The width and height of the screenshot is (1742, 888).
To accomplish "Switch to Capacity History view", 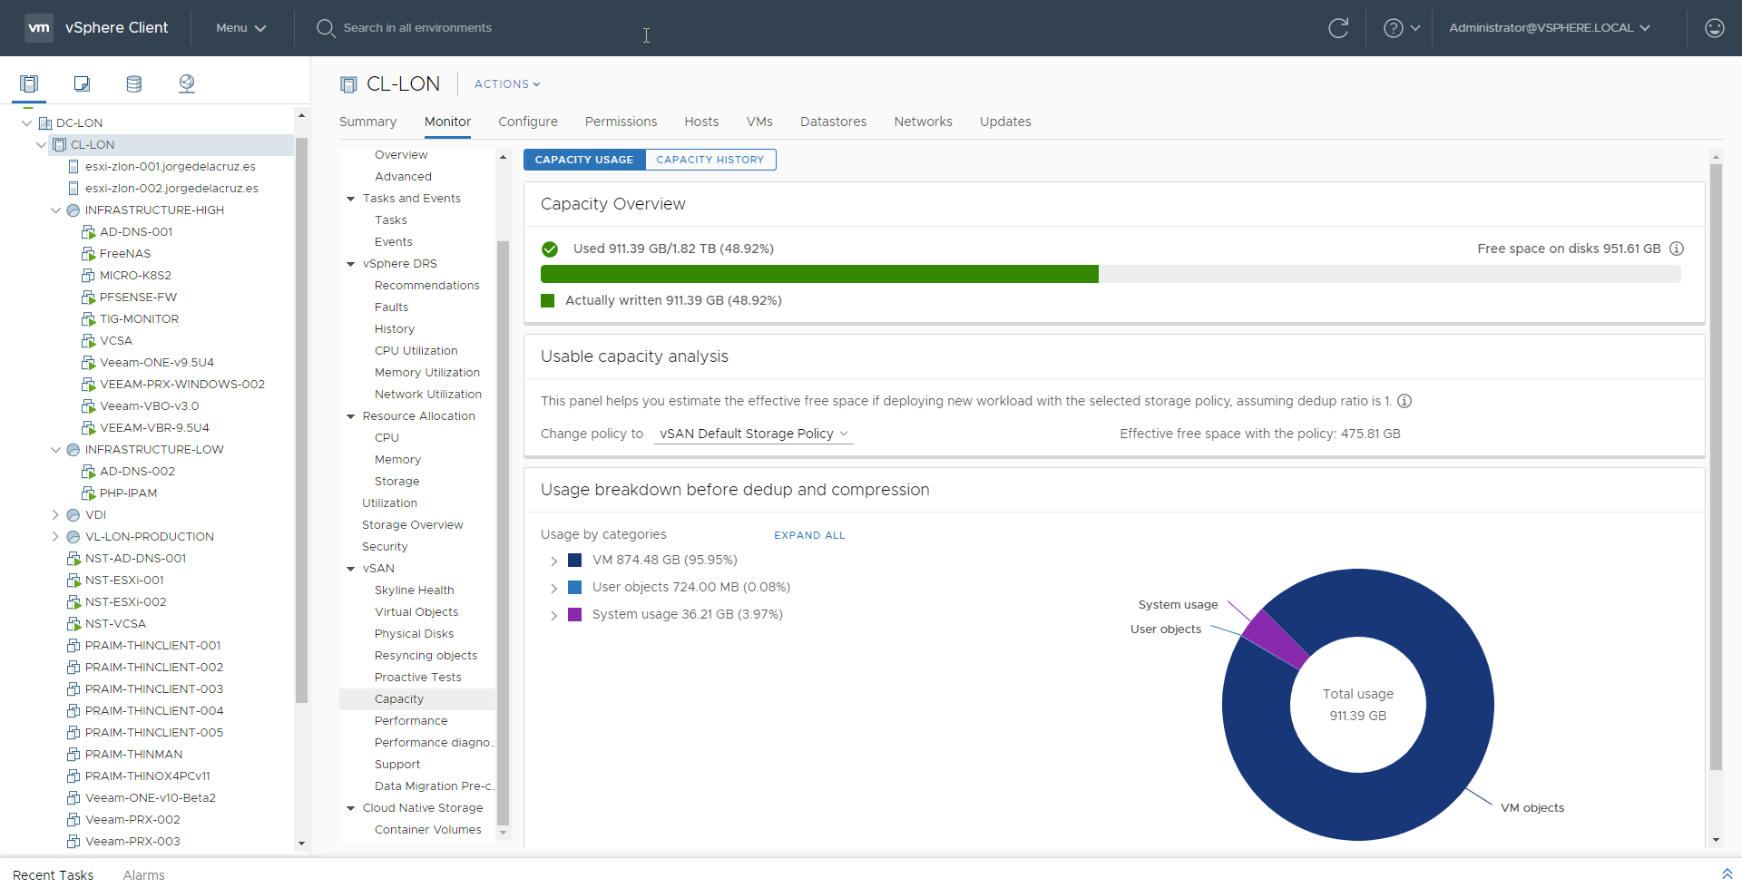I will (x=710, y=160).
